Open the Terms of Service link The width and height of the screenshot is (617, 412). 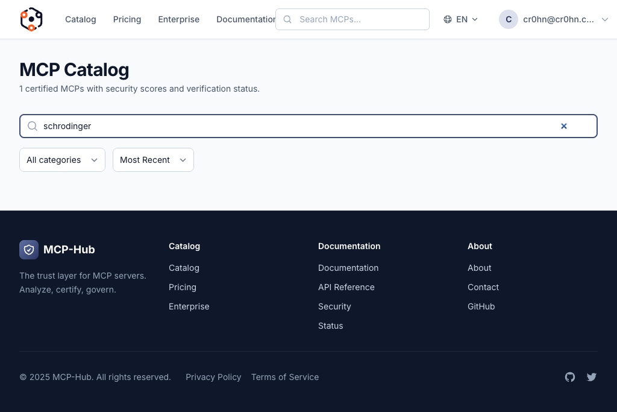[285, 377]
